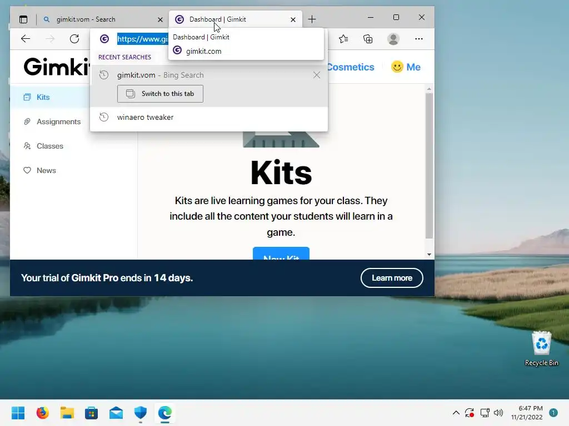Click the highlighted URL in the address bar
The height and width of the screenshot is (426, 569).
[x=143, y=39]
